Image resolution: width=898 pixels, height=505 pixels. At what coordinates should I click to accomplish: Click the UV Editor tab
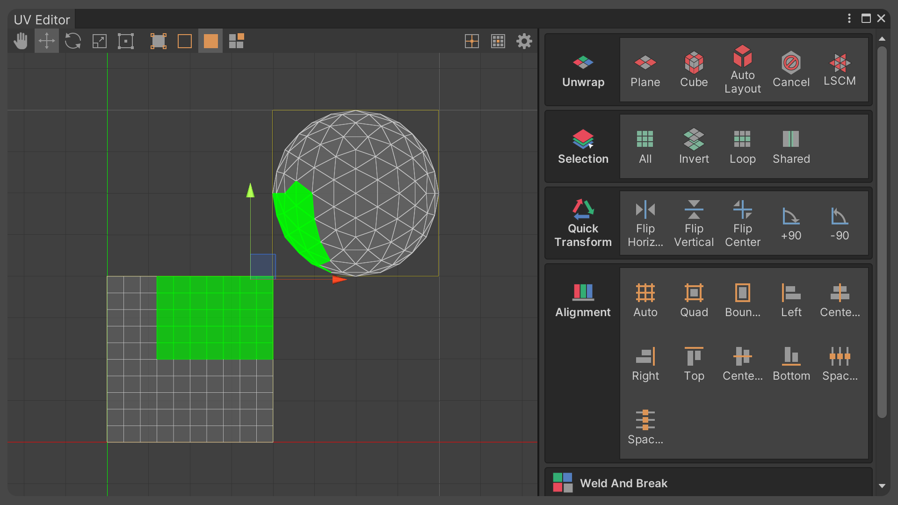pos(41,19)
